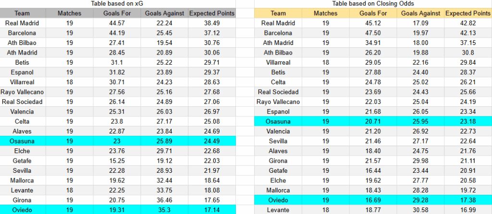Viewport: 492px width, 214px height.
Task: Click the highlighted Osasuna cell in xG table
Action: tap(22, 141)
